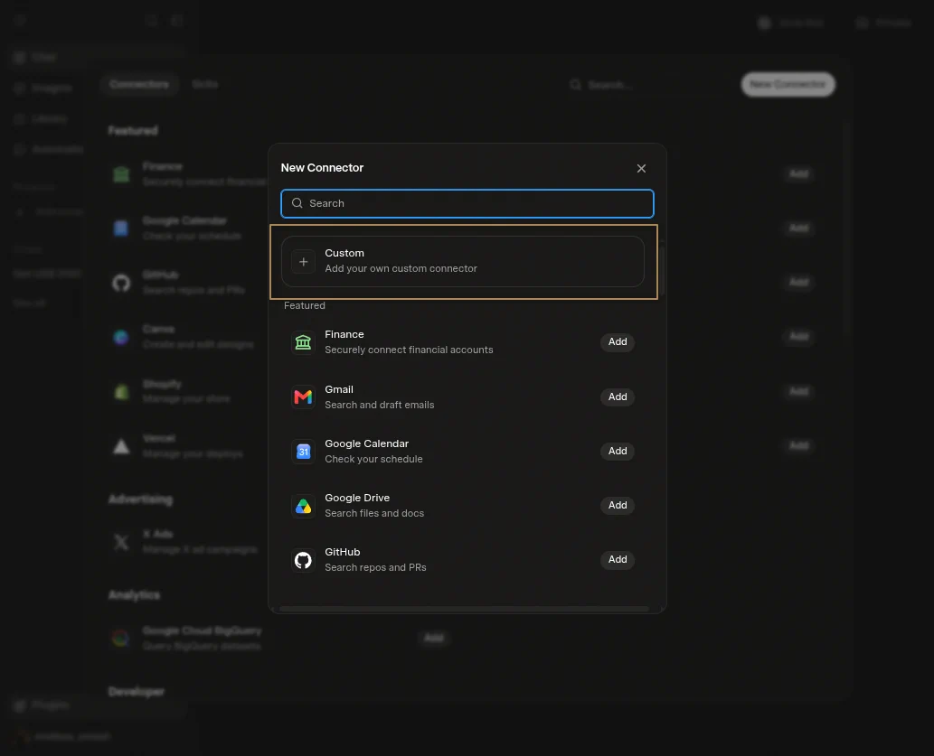Click the X Ads icon in background list
Screen dimensions: 934x756
(x=121, y=542)
